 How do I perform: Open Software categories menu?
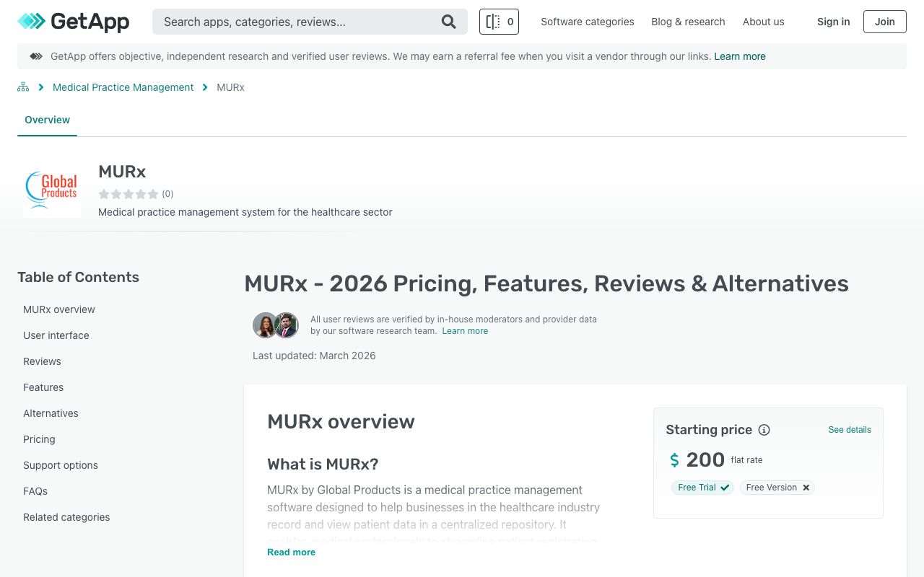tap(588, 22)
